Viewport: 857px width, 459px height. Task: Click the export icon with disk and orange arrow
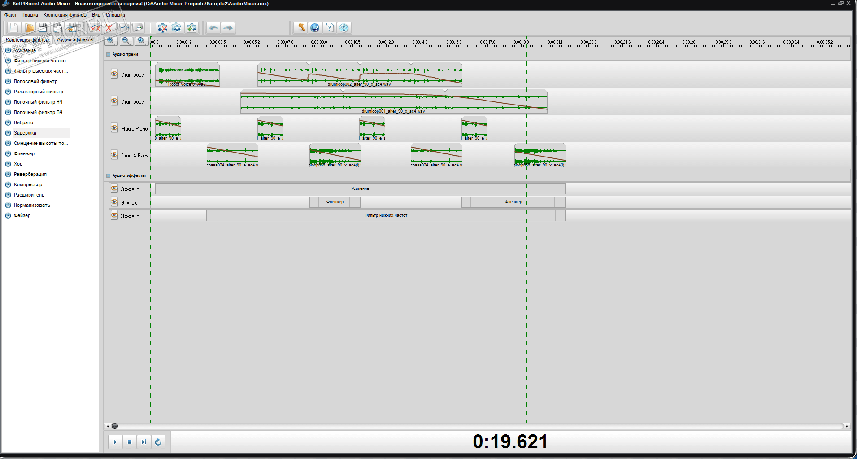click(72, 28)
